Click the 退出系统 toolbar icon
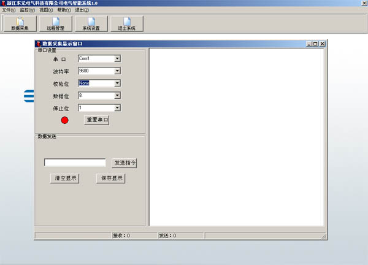The image size is (368, 265). pos(126,24)
